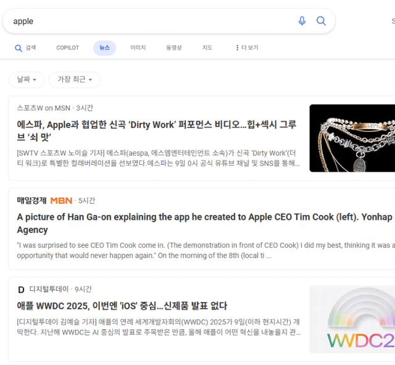This screenshot has width=395, height=365.
Task: Click the 스포츠W on MSN source label
Action: coord(44,108)
